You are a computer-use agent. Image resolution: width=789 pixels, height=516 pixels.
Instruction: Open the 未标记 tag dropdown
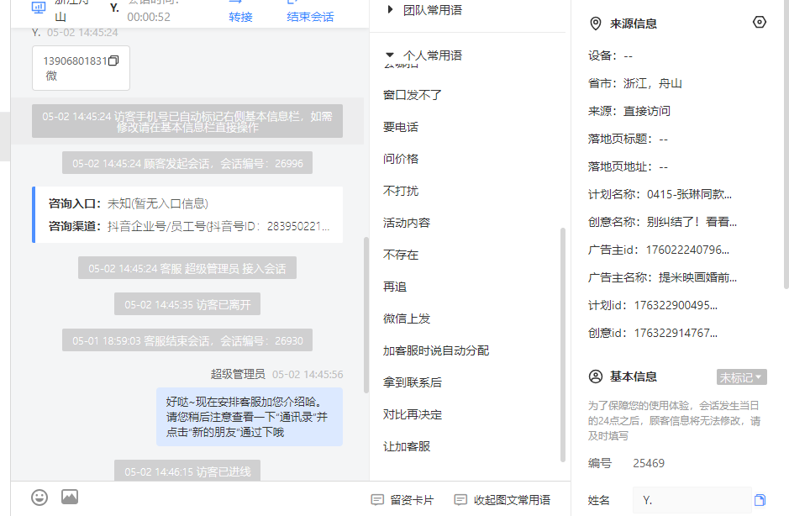click(x=741, y=377)
